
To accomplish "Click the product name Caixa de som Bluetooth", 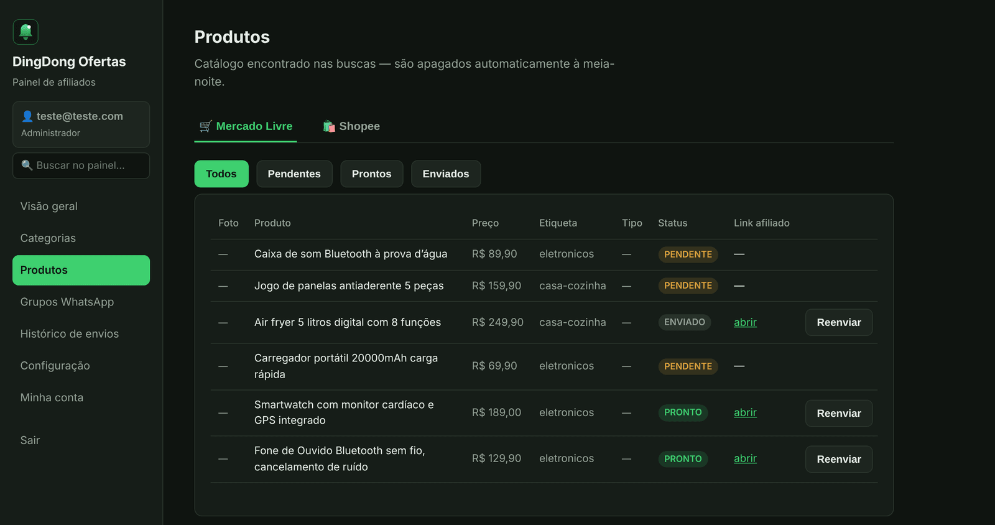I will pos(351,254).
